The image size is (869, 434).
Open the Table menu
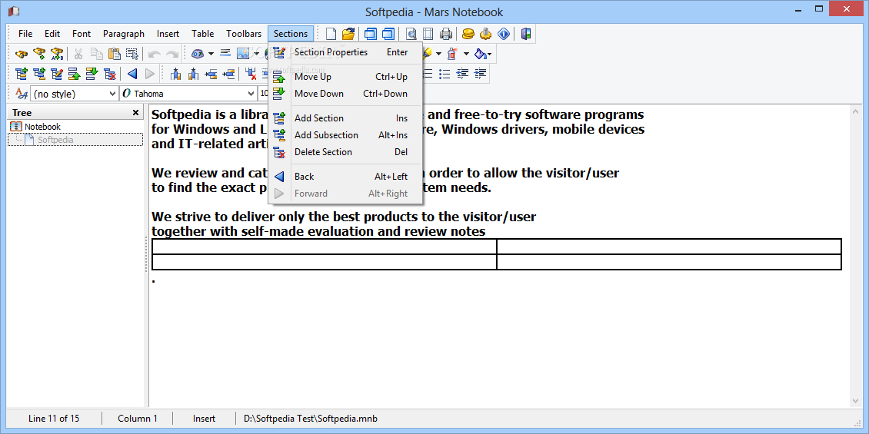[203, 34]
